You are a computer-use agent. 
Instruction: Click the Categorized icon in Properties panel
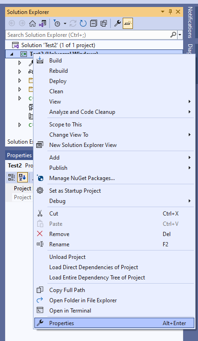coord(12,177)
